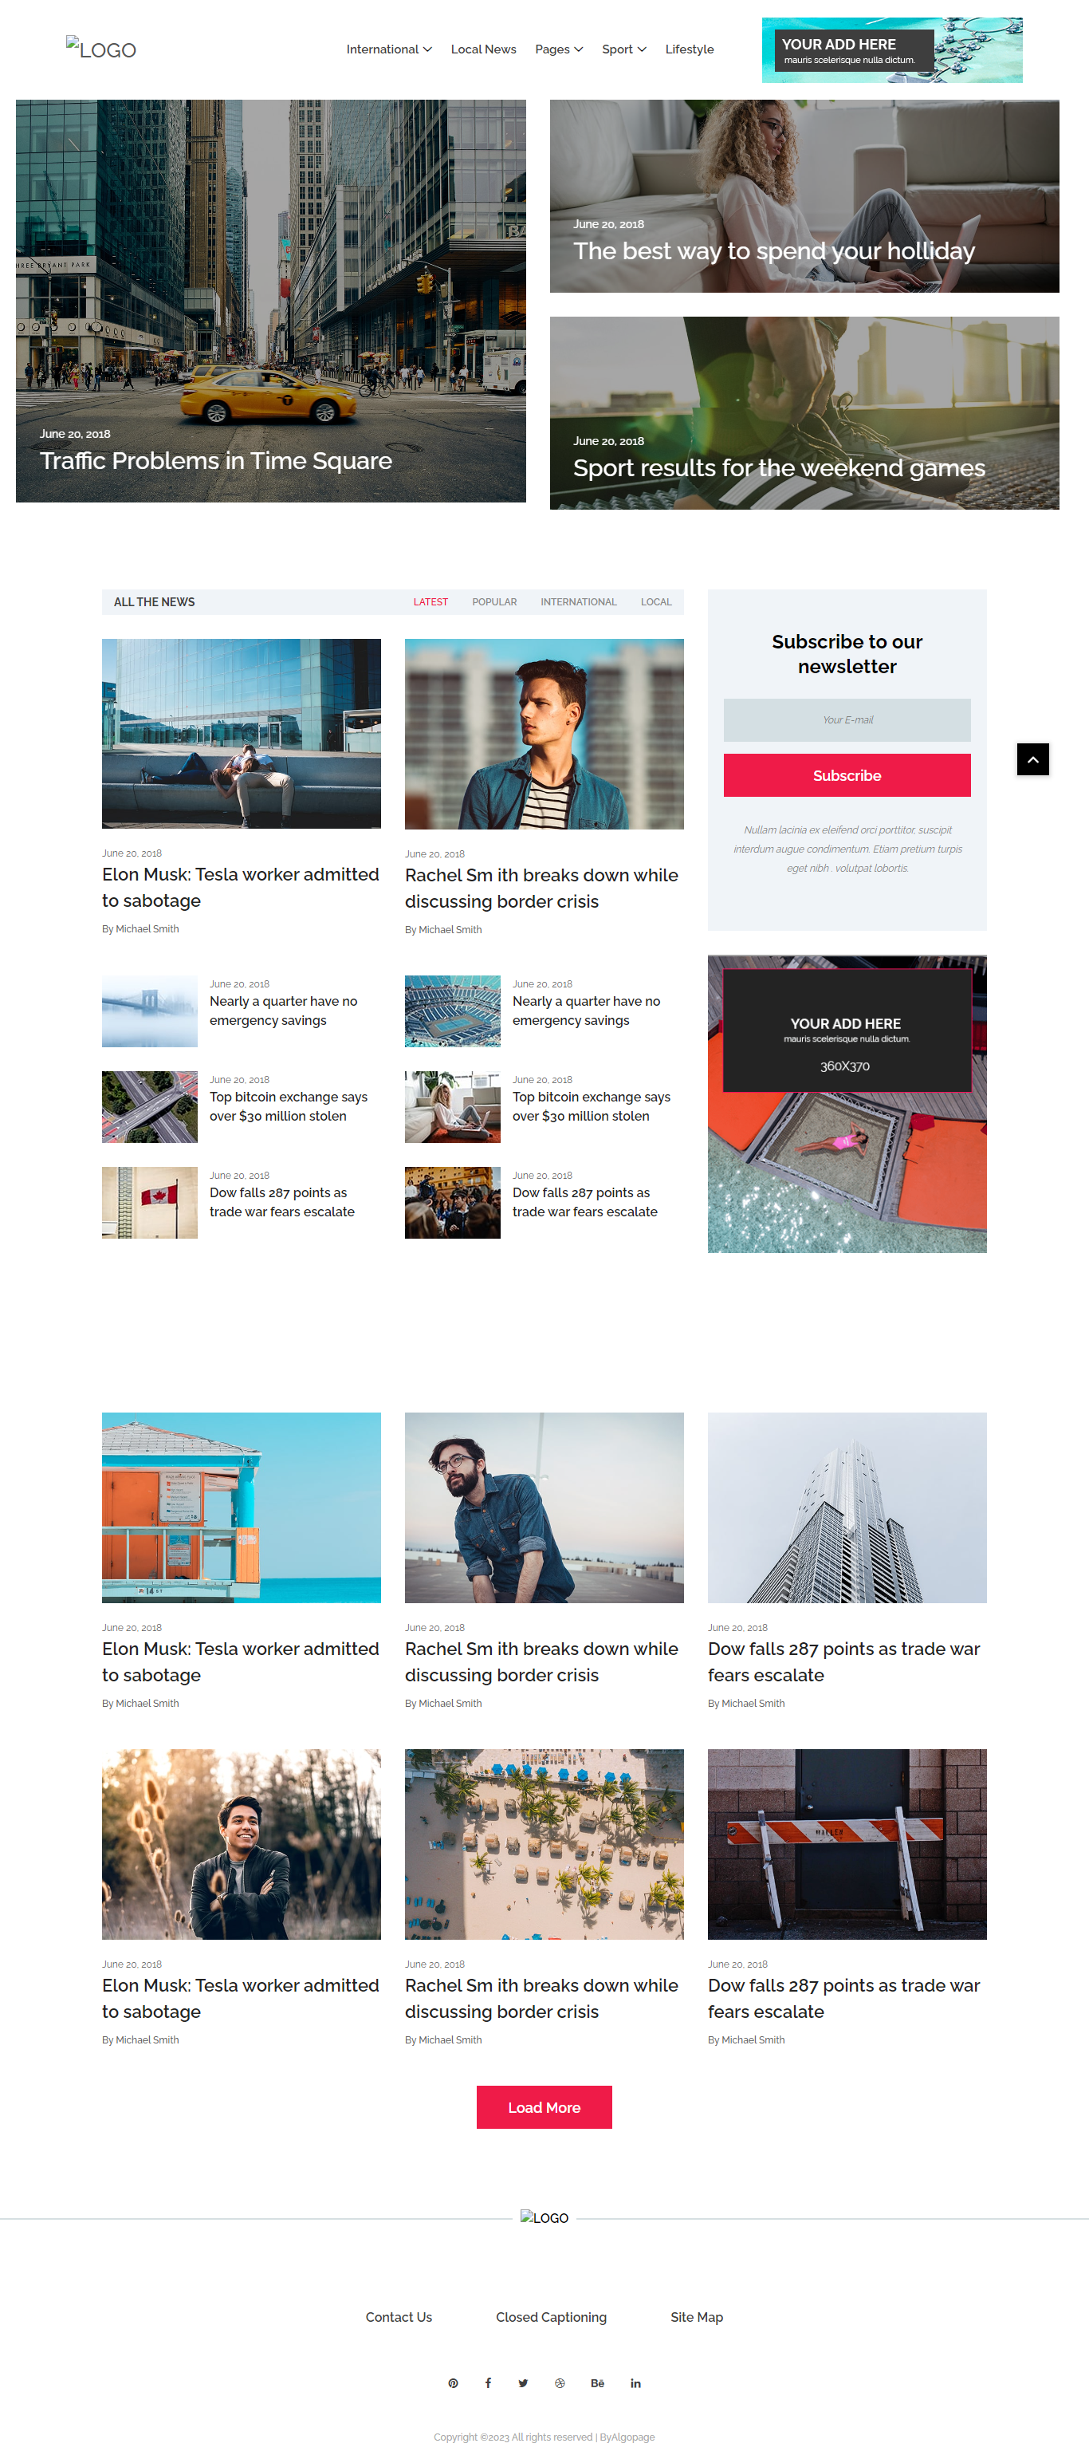Open the Behance footer icon
This screenshot has height=2459, width=1089.
pos(597,2382)
